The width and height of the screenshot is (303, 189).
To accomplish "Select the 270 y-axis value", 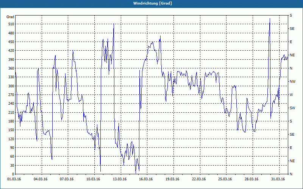I will coord(11,95).
